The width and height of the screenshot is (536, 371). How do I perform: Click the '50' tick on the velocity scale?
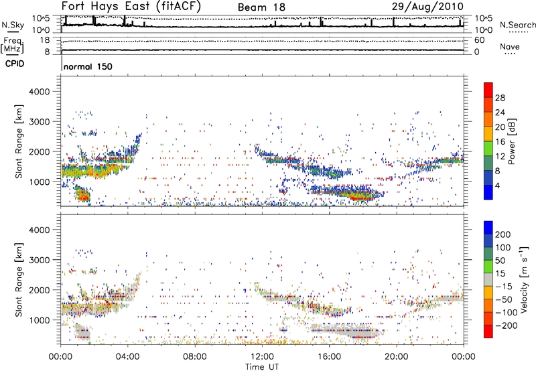click(500, 261)
